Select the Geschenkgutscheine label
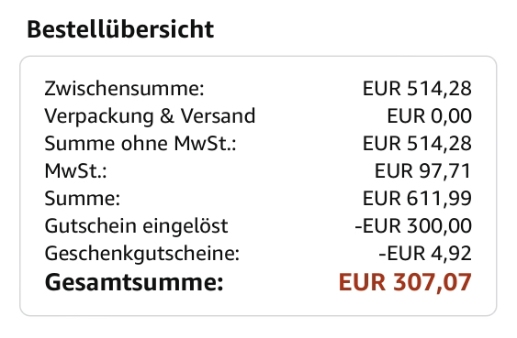 pos(142,254)
